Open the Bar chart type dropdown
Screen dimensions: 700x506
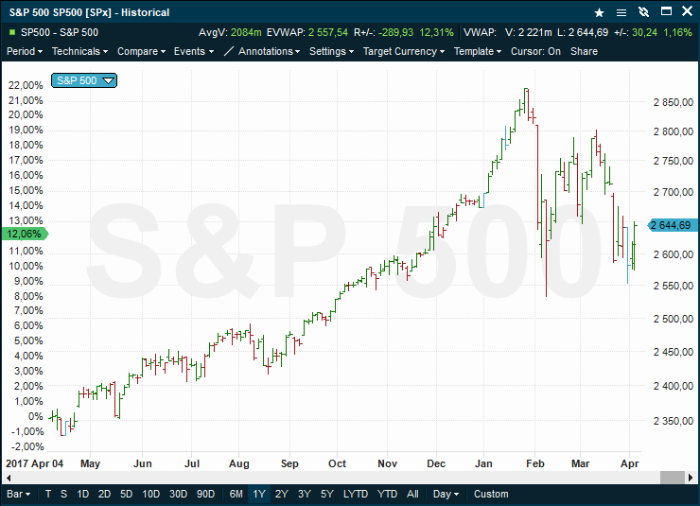(18, 494)
